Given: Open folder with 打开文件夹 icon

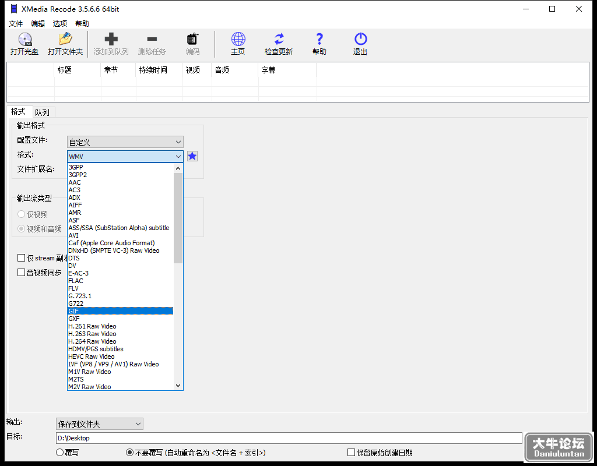Looking at the screenshot, I should (x=65, y=39).
